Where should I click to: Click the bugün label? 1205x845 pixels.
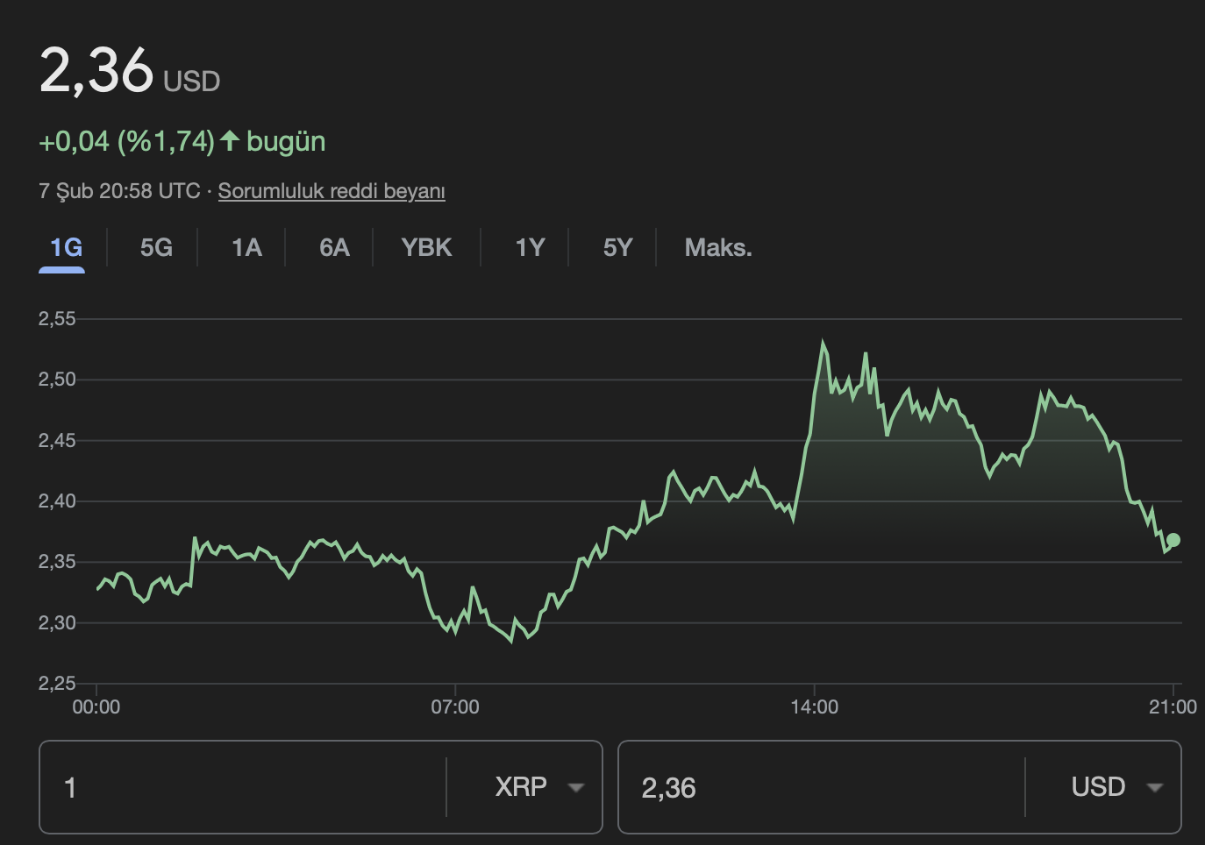pyautogui.click(x=286, y=141)
